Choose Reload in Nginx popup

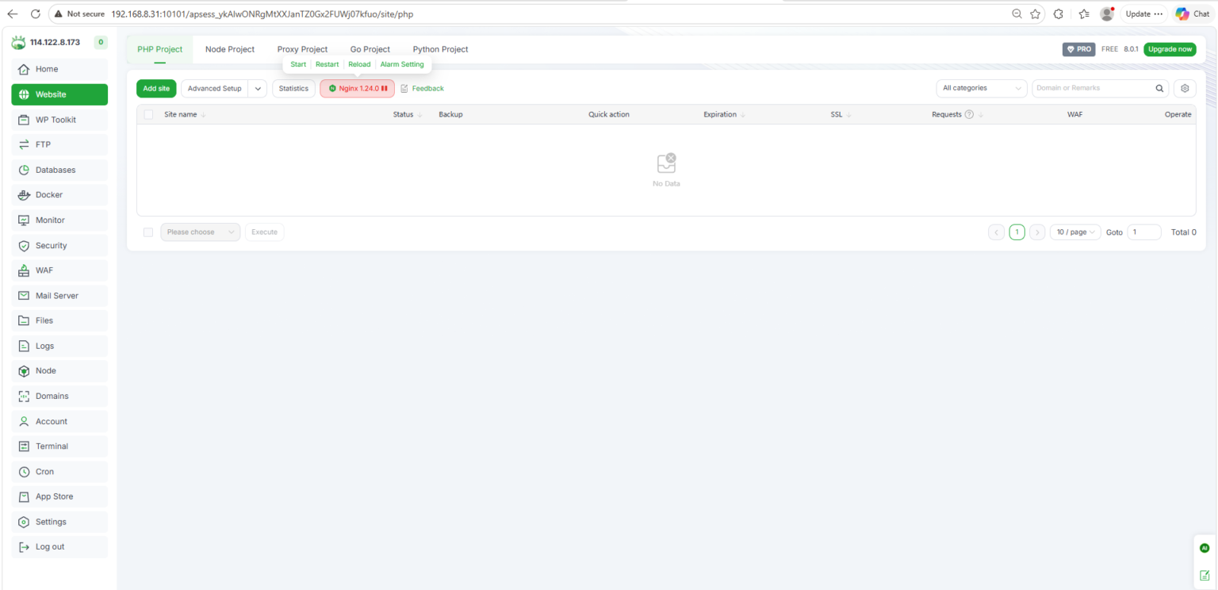pos(359,64)
